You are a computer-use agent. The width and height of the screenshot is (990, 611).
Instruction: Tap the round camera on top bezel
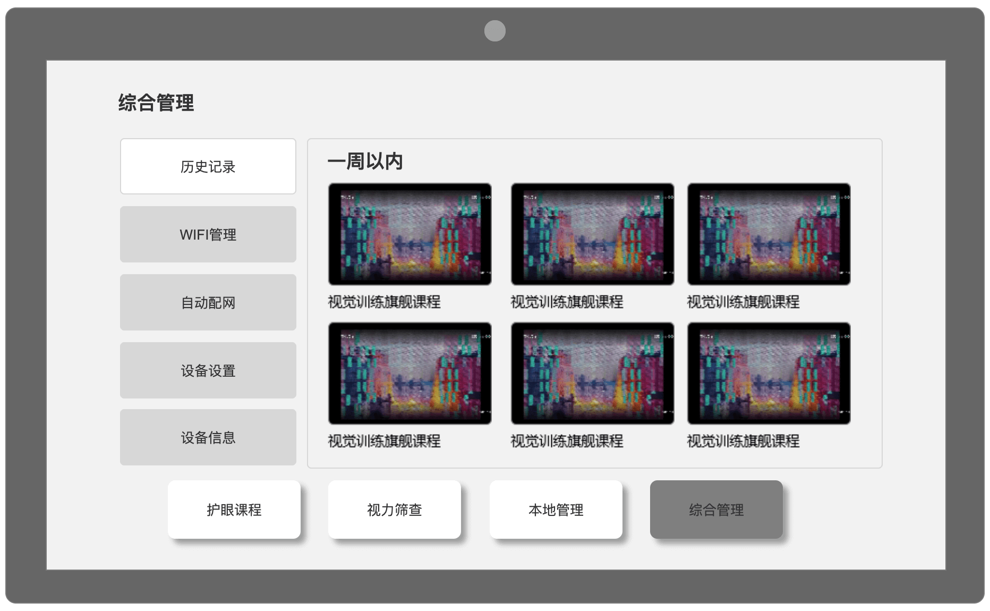pyautogui.click(x=494, y=31)
